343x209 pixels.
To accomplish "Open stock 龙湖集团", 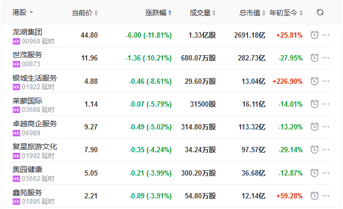I will (27, 32).
